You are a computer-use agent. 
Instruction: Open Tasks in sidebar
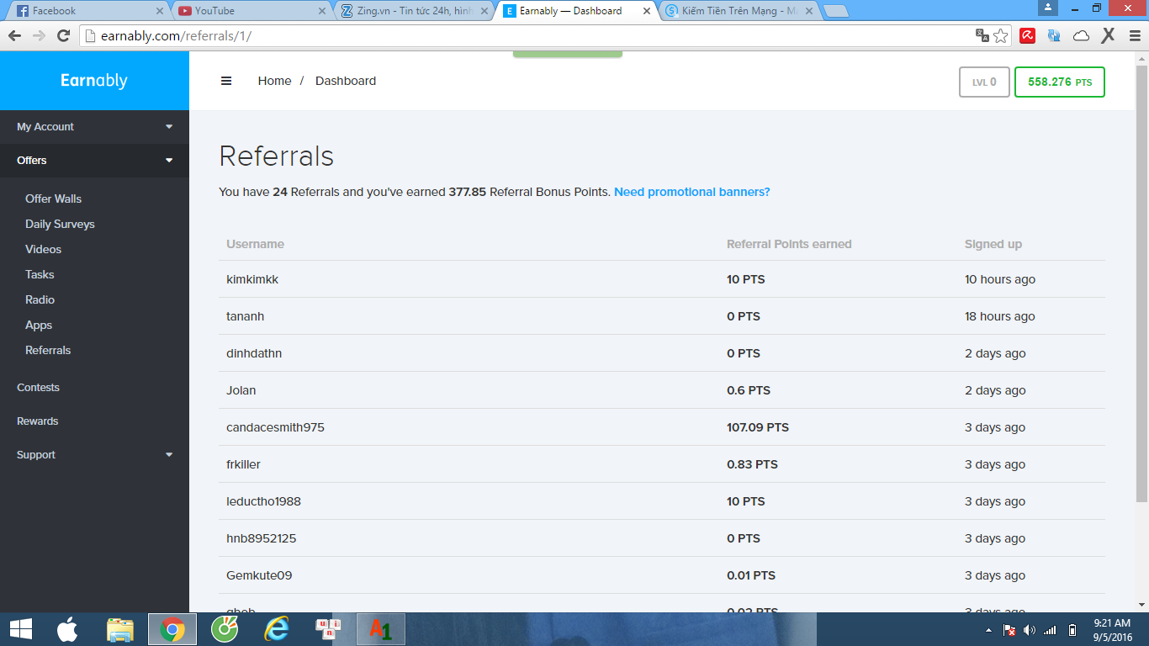click(40, 274)
